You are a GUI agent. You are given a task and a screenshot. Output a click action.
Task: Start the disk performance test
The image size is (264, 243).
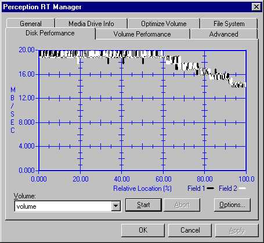tap(143, 205)
